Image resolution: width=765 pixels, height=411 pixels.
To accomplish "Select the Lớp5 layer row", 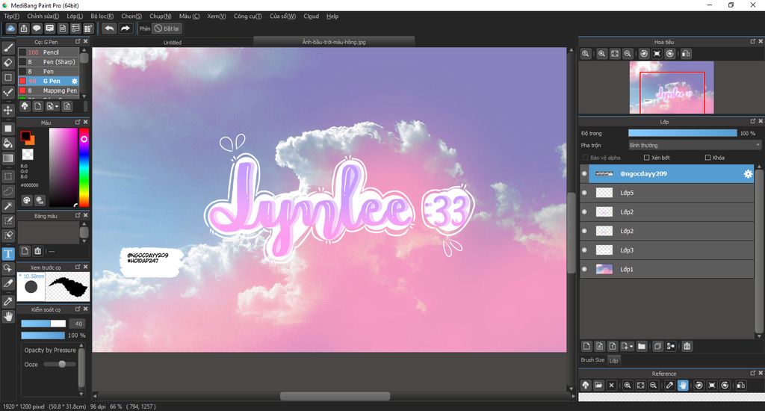I will click(x=667, y=193).
